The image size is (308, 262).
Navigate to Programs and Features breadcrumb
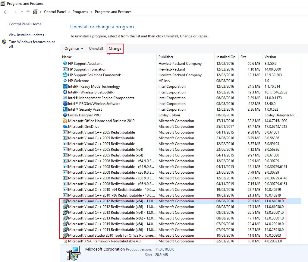tap(113, 12)
